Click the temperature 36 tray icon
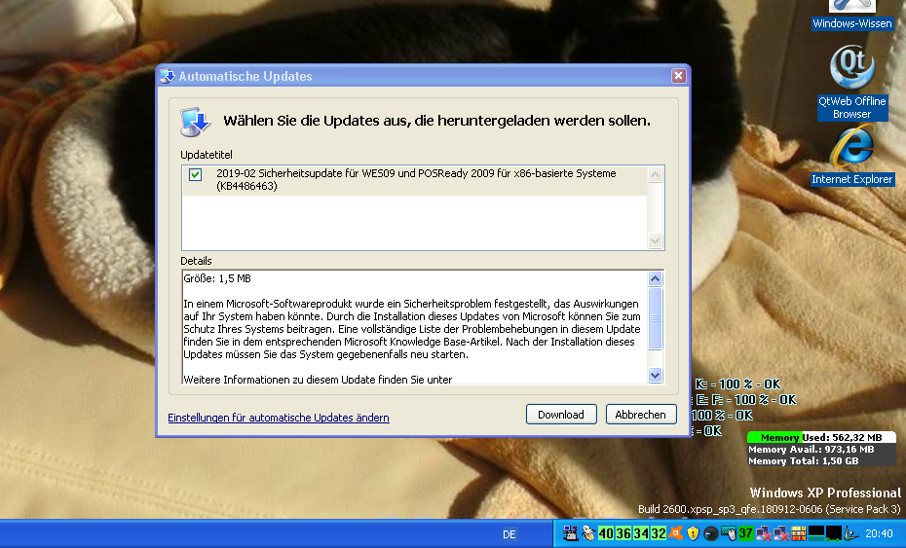Image resolution: width=906 pixels, height=548 pixels. pos(623,533)
